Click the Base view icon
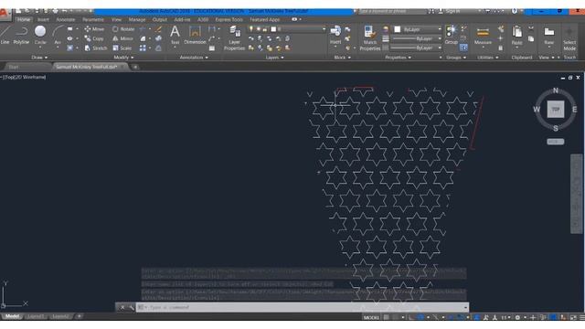Image resolution: width=585 pixels, height=329 pixels. [x=548, y=36]
